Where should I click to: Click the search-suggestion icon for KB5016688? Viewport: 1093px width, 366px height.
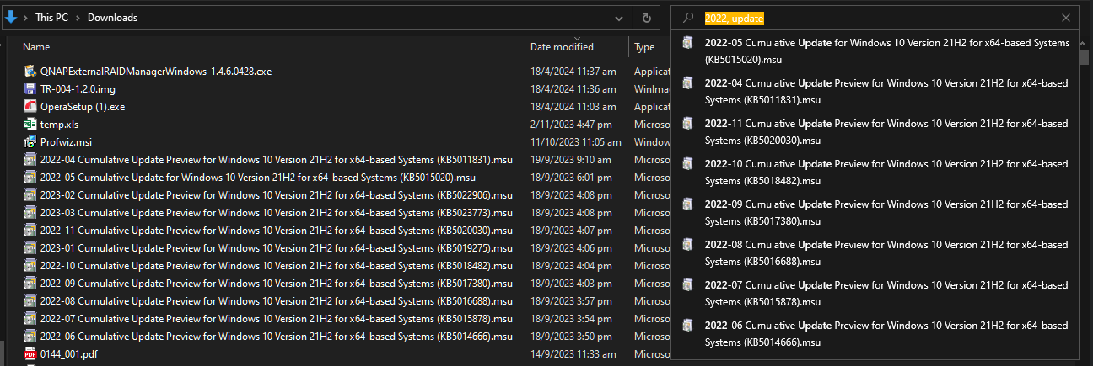[x=688, y=245]
